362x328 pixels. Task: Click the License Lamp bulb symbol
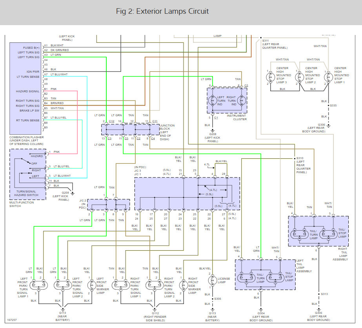click(x=213, y=280)
